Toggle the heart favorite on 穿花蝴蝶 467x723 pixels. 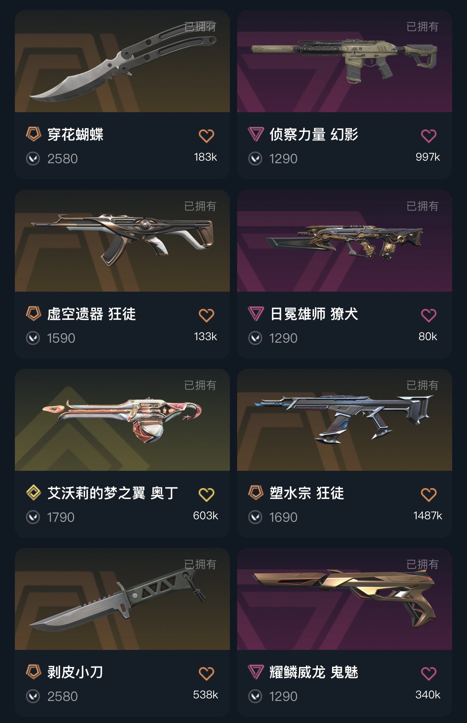click(x=206, y=136)
